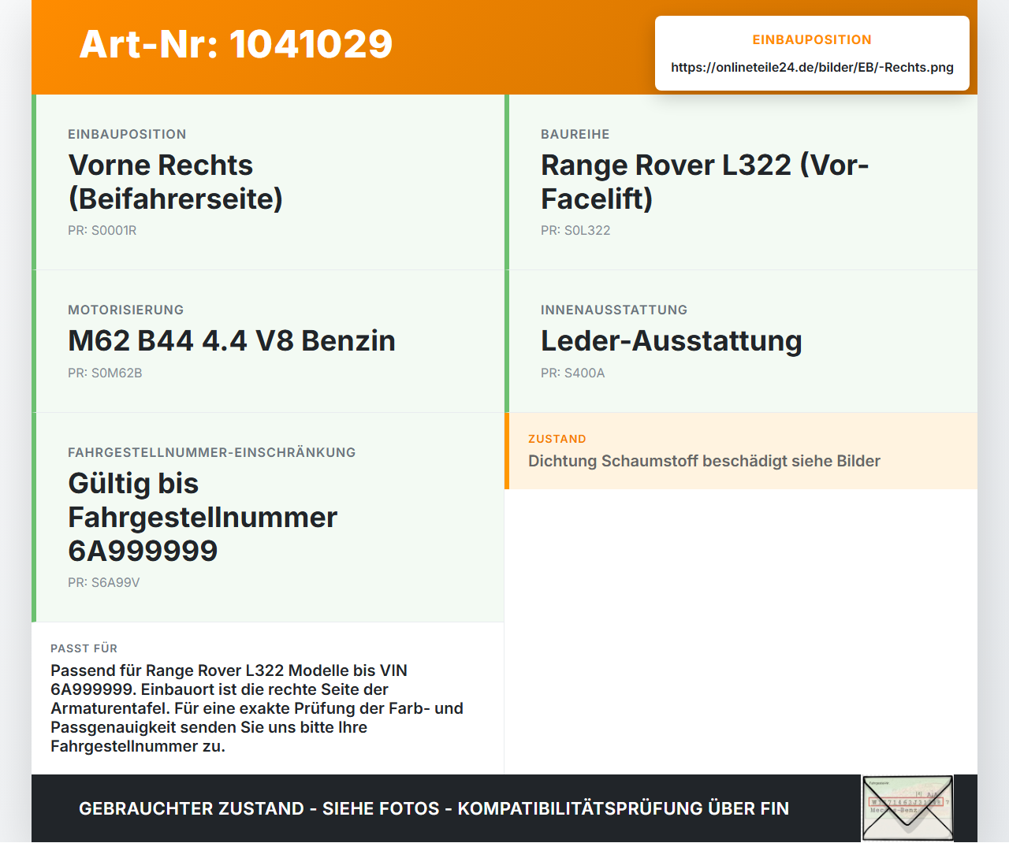Click the PR: S0L322 code

pyautogui.click(x=575, y=230)
